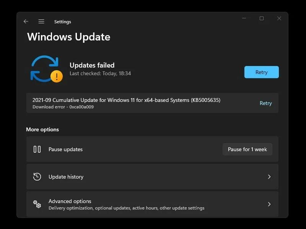Image resolution: width=306 pixels, height=229 pixels.
Task: Close the Settings window
Action: click(279, 18)
